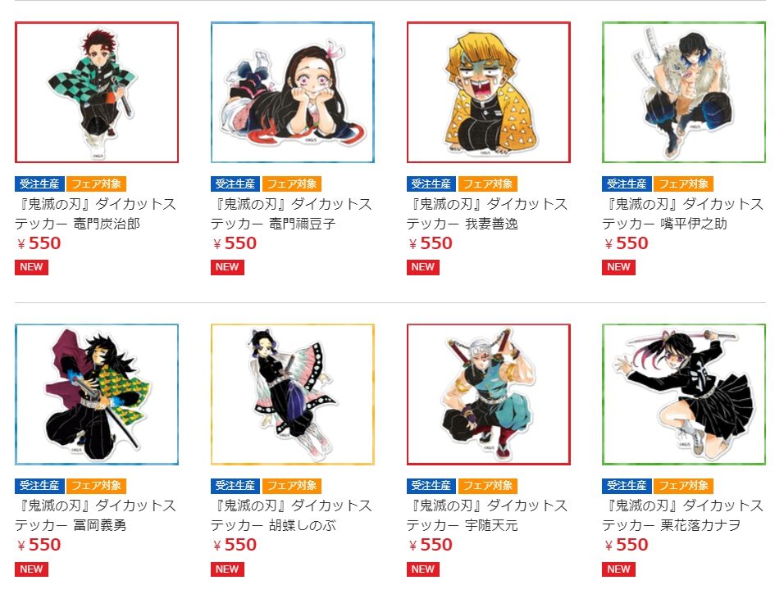This screenshot has width=775, height=594.
Task: Open the 冨岡義勇 sticker picture
Action: (x=97, y=395)
